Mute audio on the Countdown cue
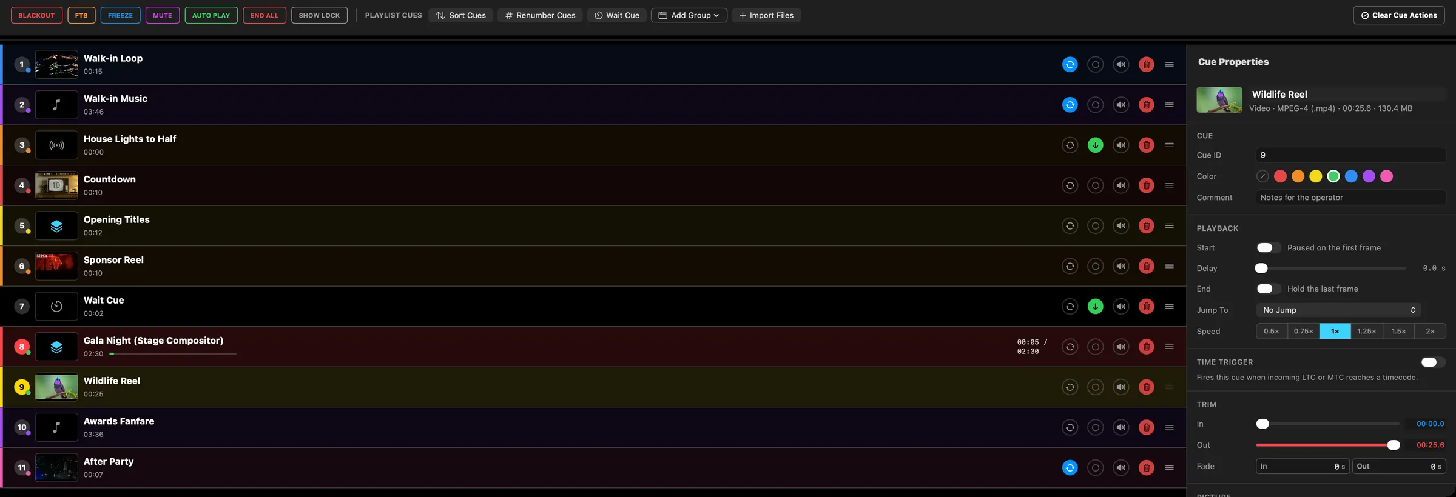 (x=1121, y=185)
